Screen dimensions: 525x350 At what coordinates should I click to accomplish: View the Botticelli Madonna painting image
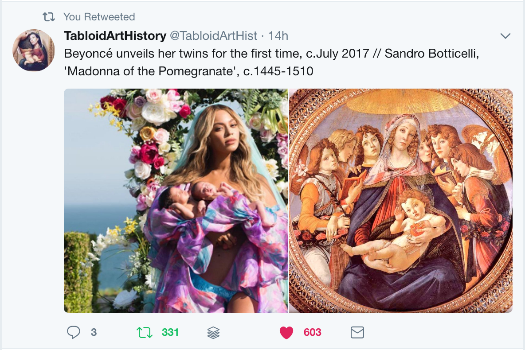[401, 200]
